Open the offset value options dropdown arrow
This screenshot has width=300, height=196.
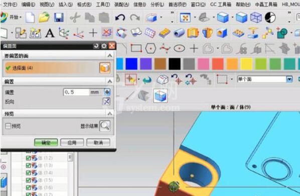pyautogui.click(x=107, y=92)
